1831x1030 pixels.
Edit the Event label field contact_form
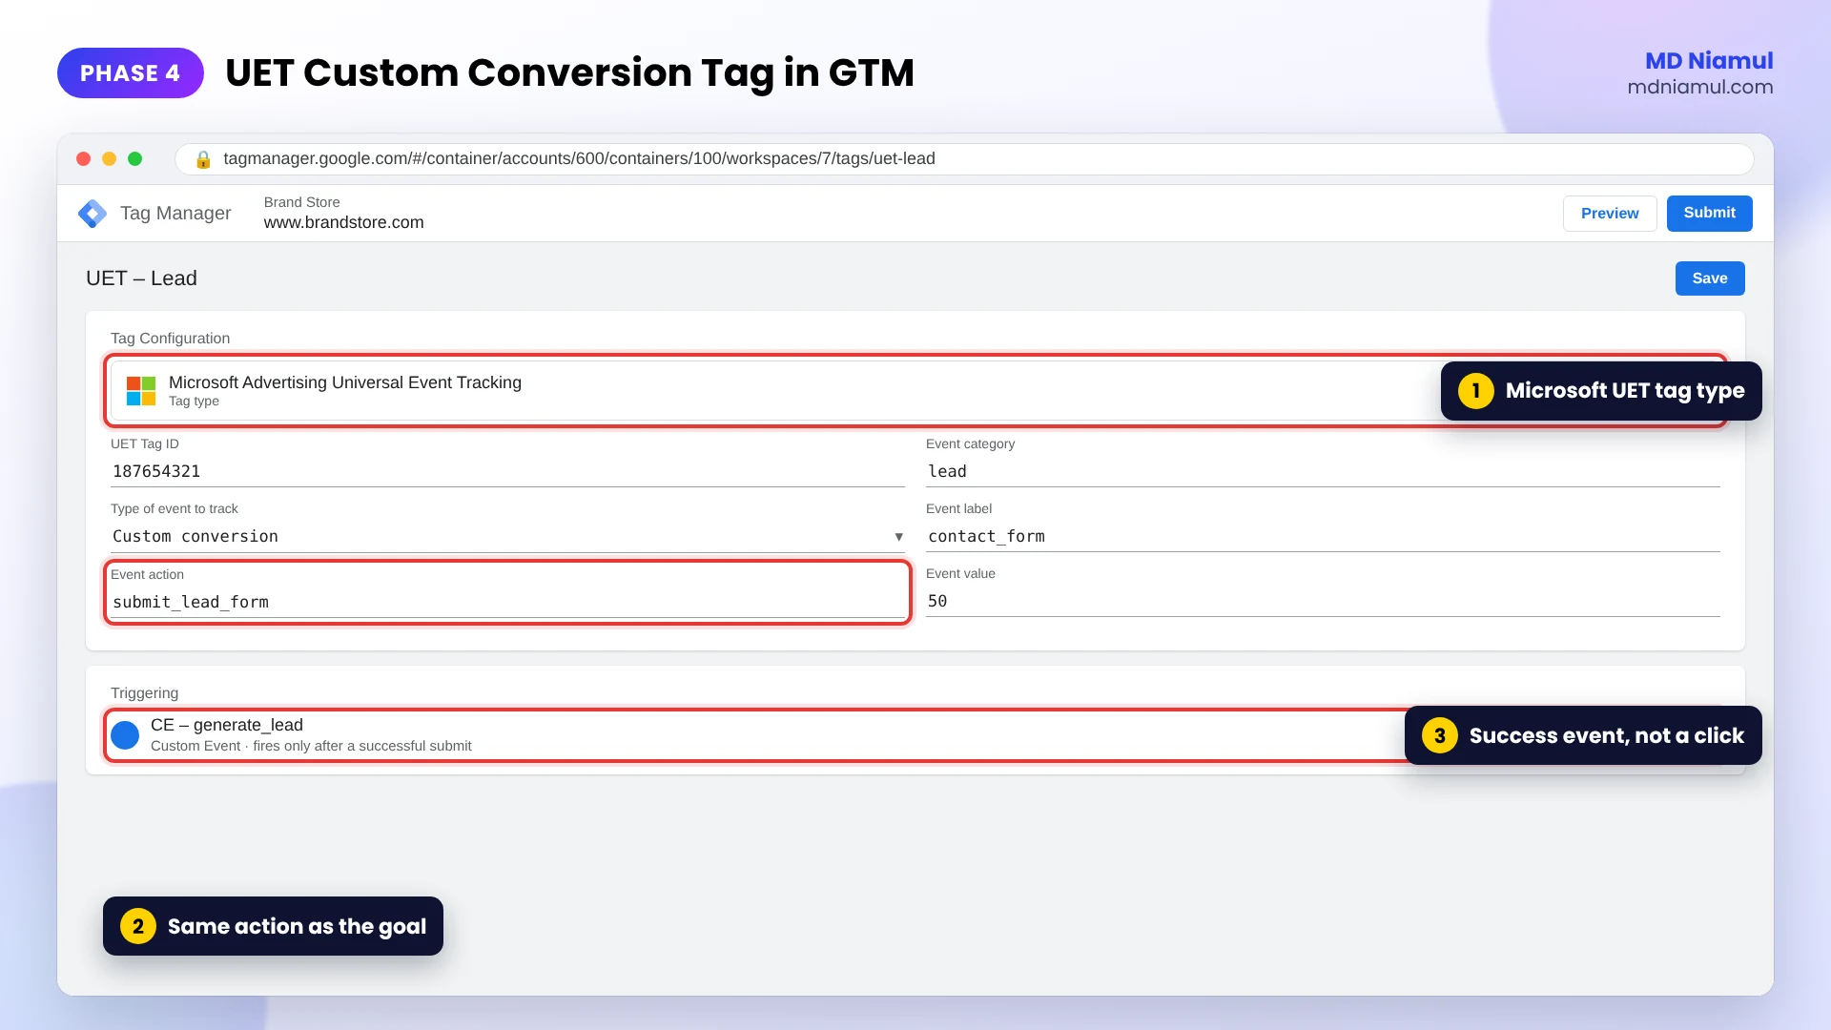pos(1323,536)
